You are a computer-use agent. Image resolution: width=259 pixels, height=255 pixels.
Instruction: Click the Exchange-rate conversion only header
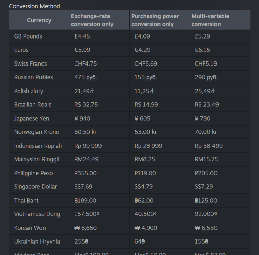[92, 20]
